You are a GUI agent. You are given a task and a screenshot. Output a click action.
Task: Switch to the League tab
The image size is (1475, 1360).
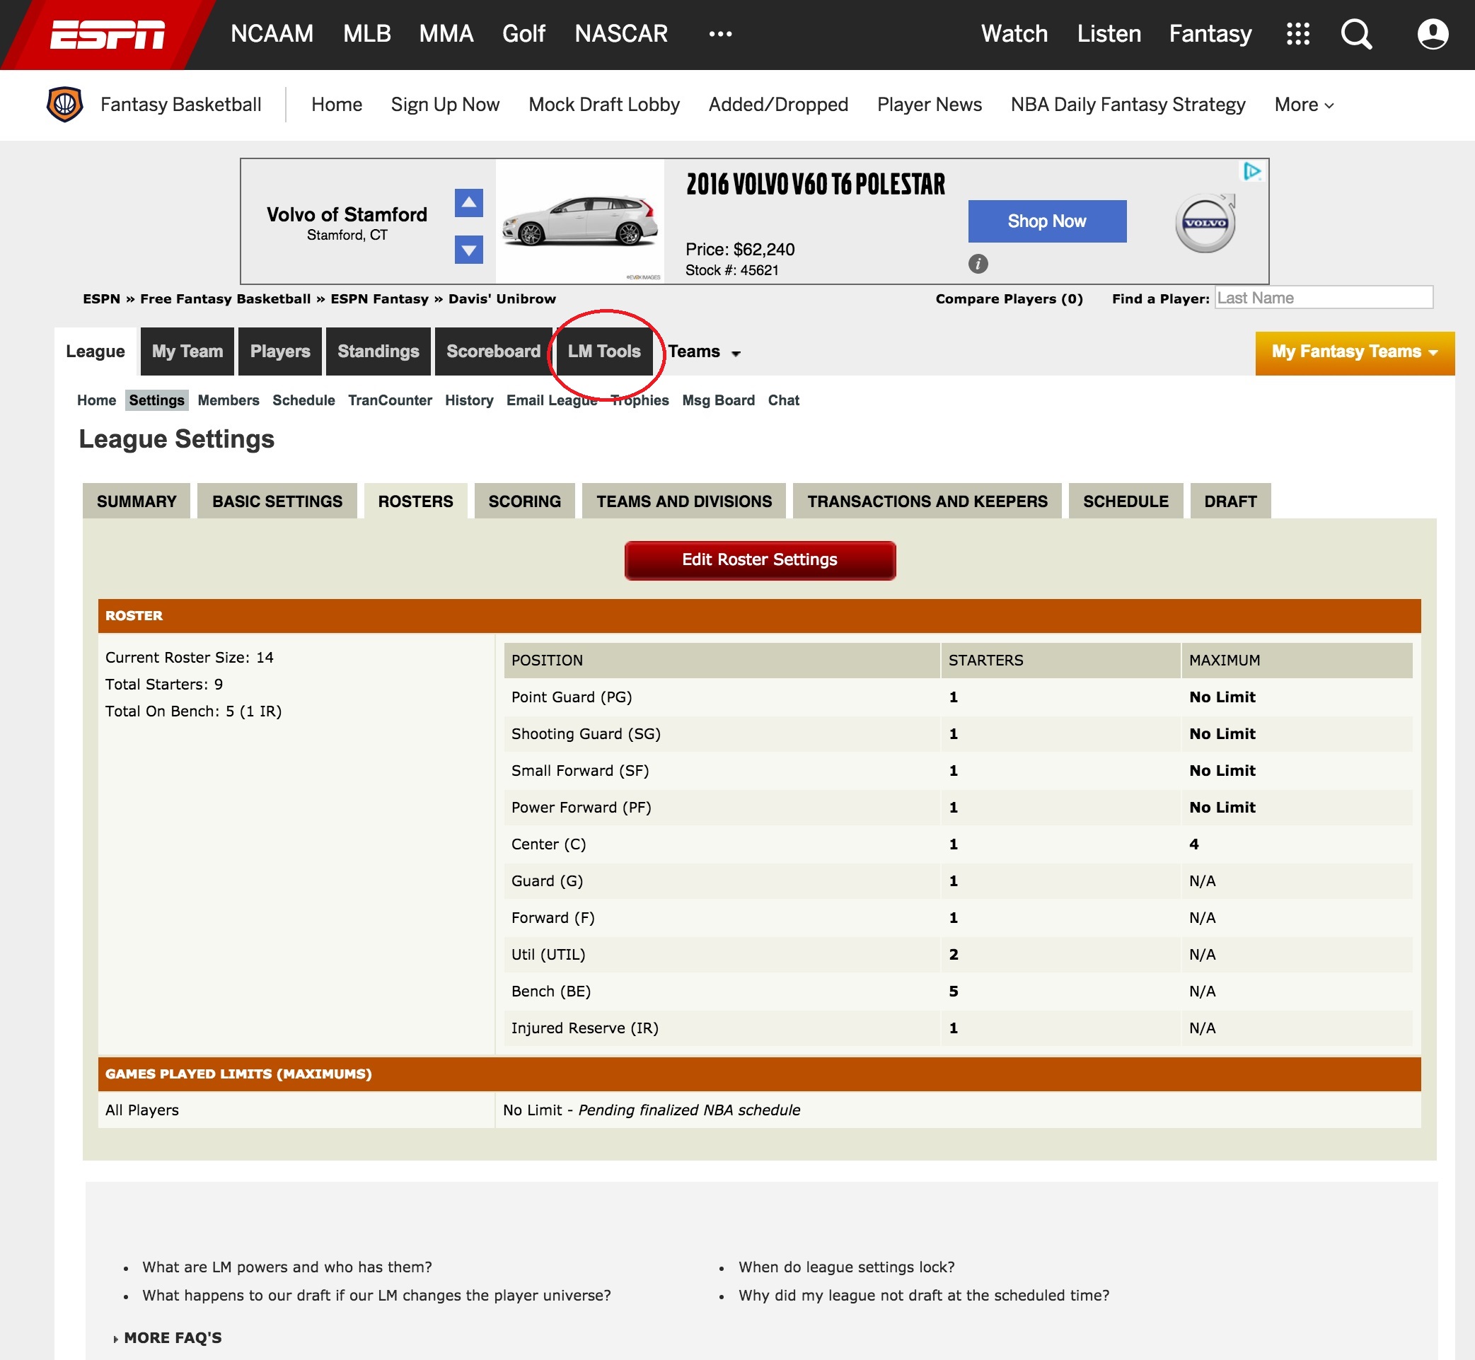pos(96,351)
